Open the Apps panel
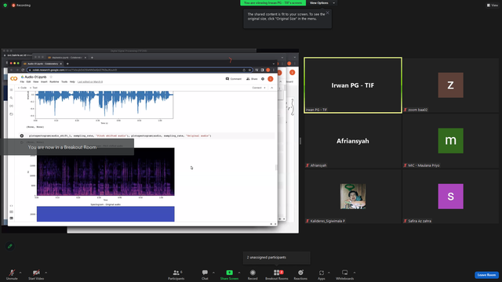 click(x=322, y=274)
